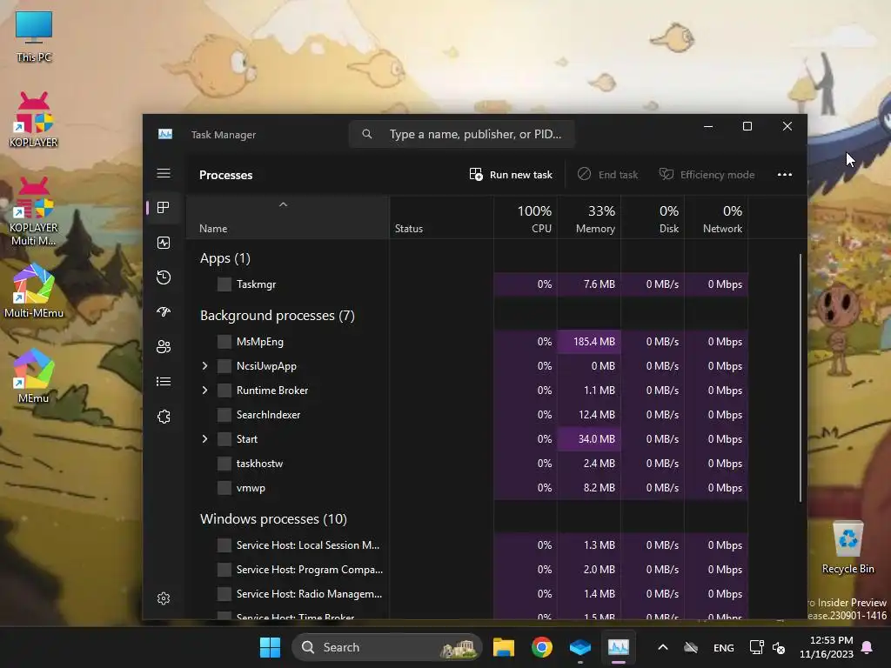This screenshot has height=668, width=891.
Task: Select the MEmu desktop shortcut
Action: tap(34, 376)
